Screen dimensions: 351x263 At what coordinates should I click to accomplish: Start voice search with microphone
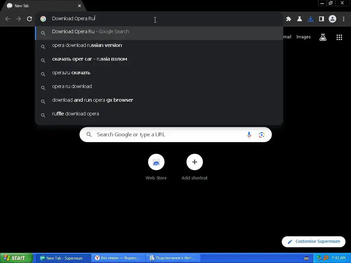point(249,135)
